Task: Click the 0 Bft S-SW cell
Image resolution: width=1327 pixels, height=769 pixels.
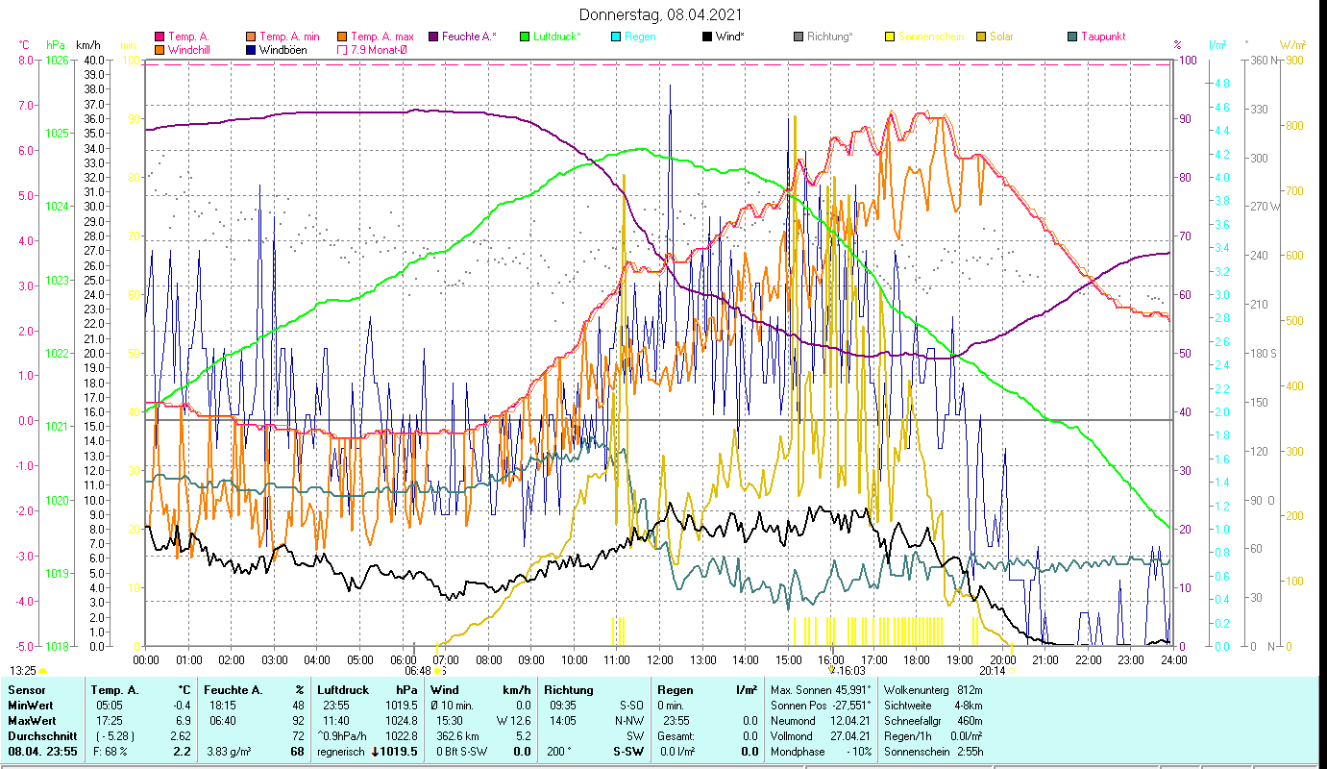Action: 461,752
